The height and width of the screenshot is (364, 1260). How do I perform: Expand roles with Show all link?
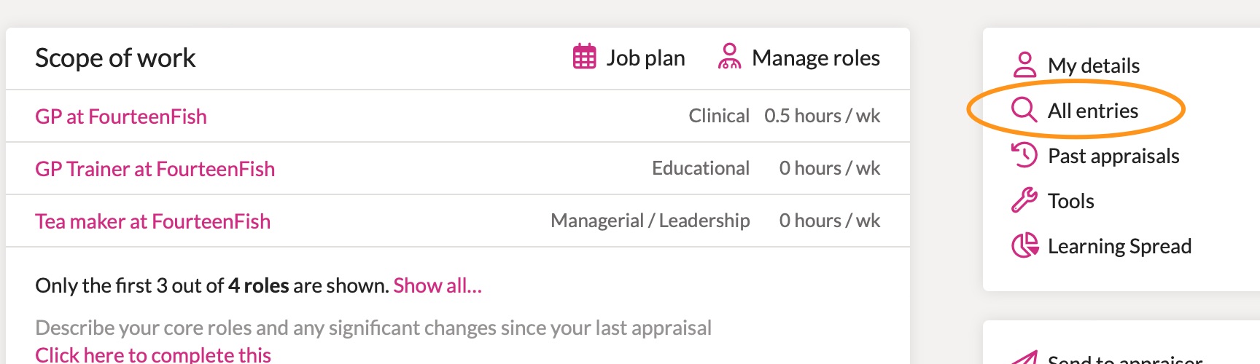(x=437, y=285)
